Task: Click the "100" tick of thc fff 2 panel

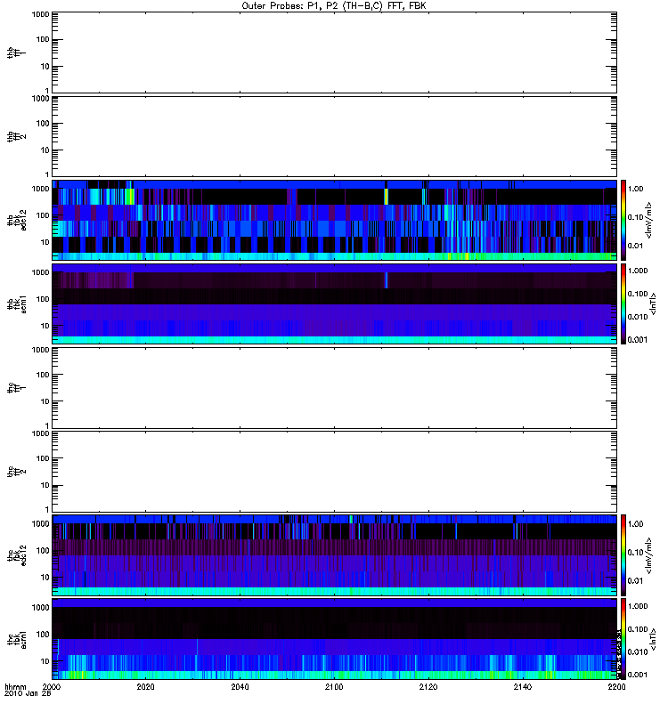Action: (x=43, y=458)
